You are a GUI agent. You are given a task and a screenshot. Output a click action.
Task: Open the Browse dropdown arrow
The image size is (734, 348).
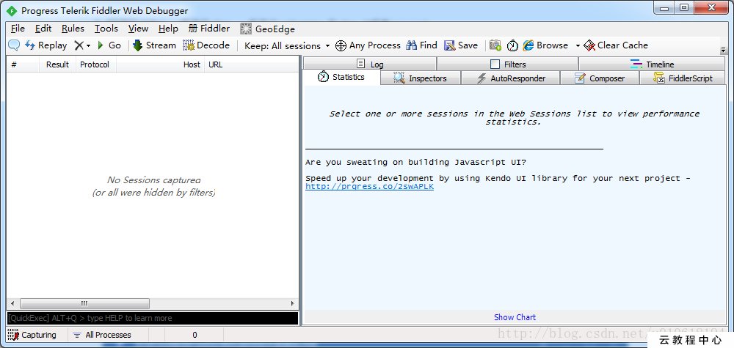point(578,45)
